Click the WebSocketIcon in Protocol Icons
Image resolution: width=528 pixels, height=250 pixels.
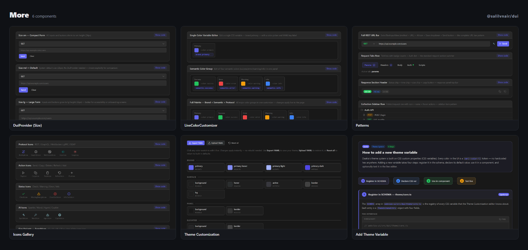[50, 152]
